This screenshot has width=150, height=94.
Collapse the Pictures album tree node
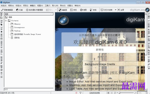coord(6,21)
